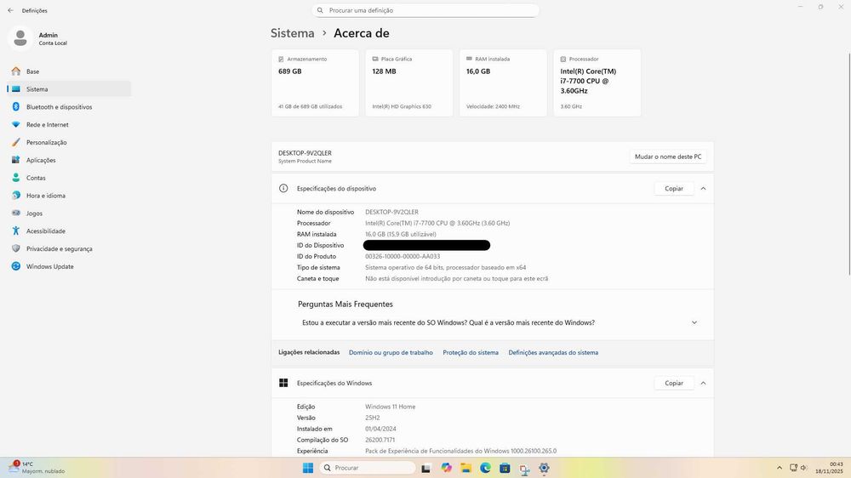The width and height of the screenshot is (851, 478).
Task: Open the Windows Start menu
Action: (308, 468)
